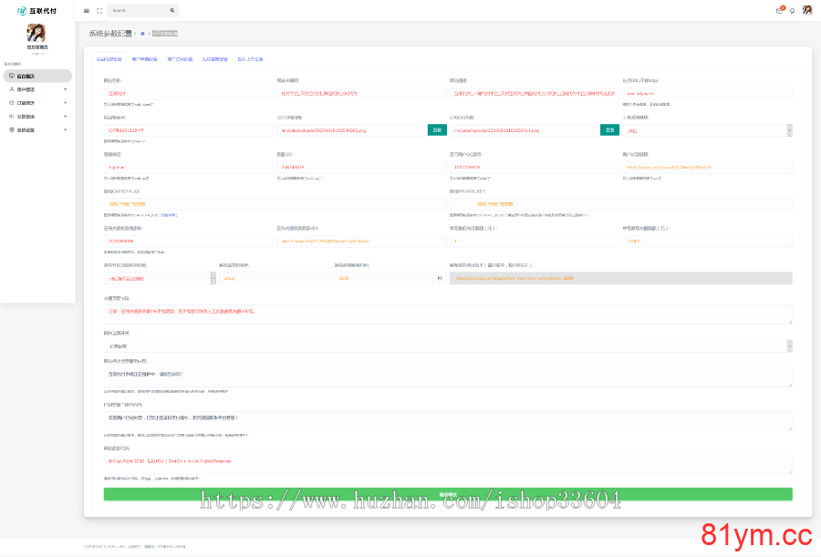Viewport: 821px width, 557px height.
Task: Click the website name input field
Action: pos(188,93)
